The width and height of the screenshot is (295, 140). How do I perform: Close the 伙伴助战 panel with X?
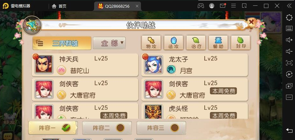(251, 22)
